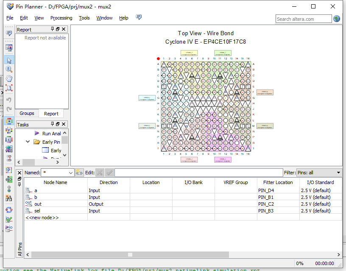346x271 pixels.
Task: Show edges with the E chip icon
Action: pyautogui.click(x=9, y=140)
